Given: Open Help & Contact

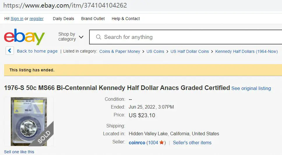Looking at the screenshot, I should (126, 19).
